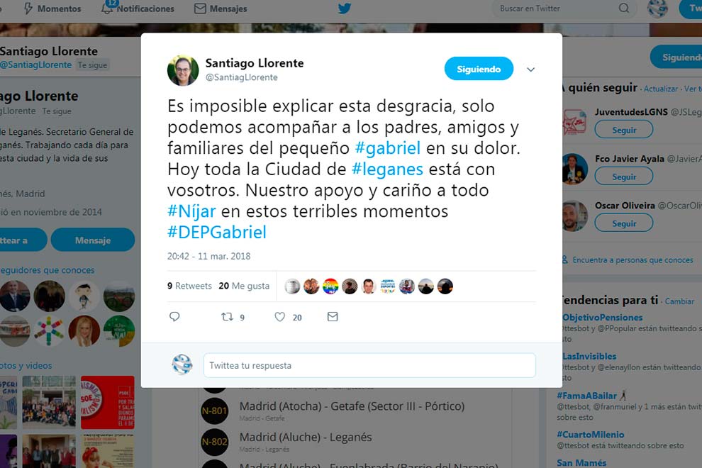Follow Fco Javier Ayala with Seguir
The image size is (702, 468).
624,177
